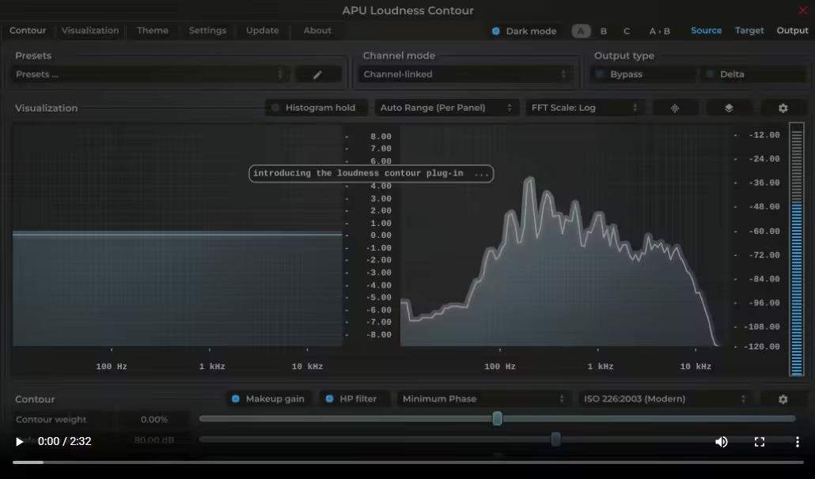Open the Theme tab
815x479 pixels.
click(x=153, y=31)
